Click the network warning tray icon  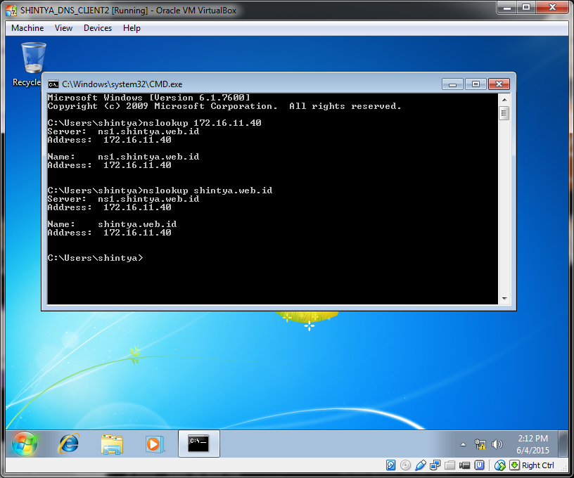(x=480, y=444)
